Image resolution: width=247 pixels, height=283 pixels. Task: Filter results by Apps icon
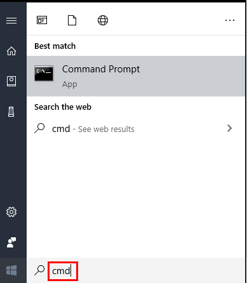(42, 20)
